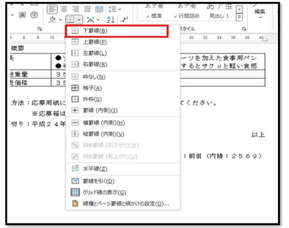This screenshot has height=228, width=289.
Task: Expand styles gallery with more arrow
Action: click(x=239, y=18)
